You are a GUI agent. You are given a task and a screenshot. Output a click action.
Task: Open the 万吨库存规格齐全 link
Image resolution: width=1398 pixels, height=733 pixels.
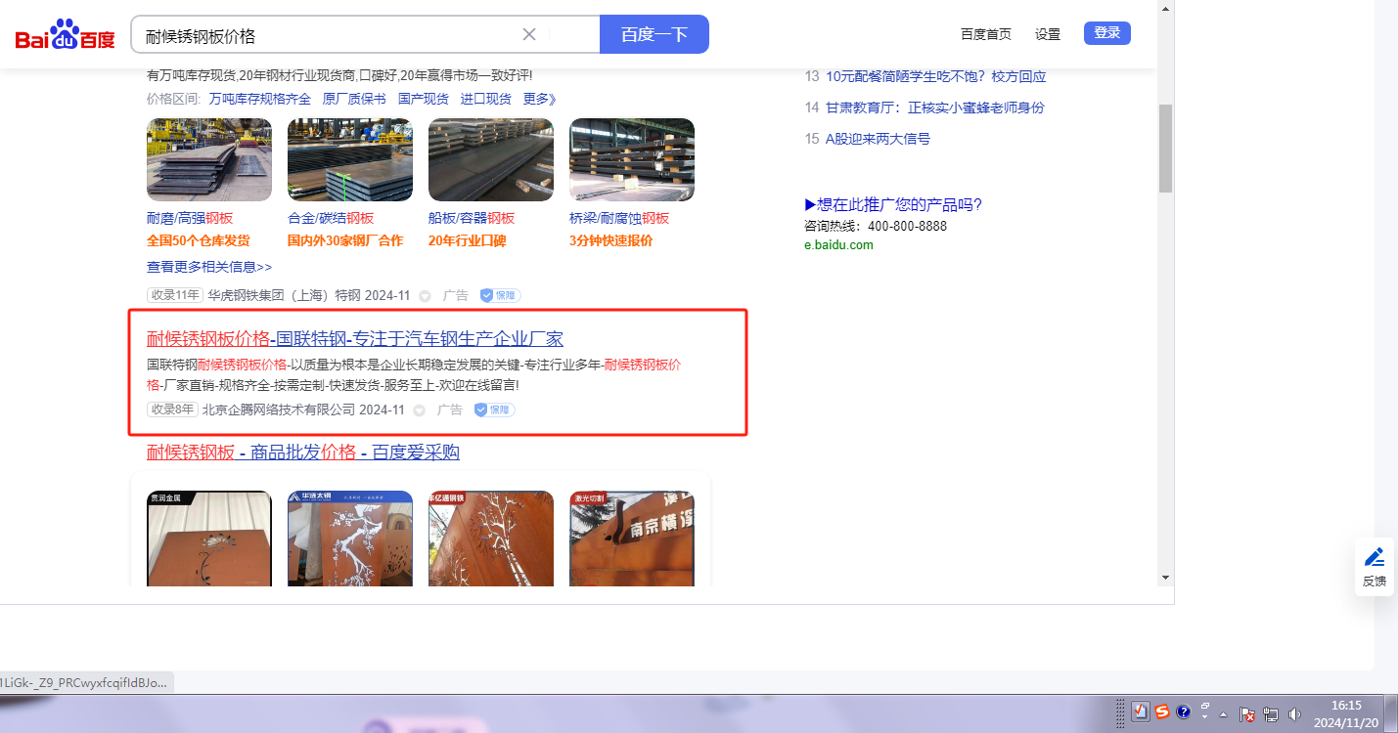260,99
